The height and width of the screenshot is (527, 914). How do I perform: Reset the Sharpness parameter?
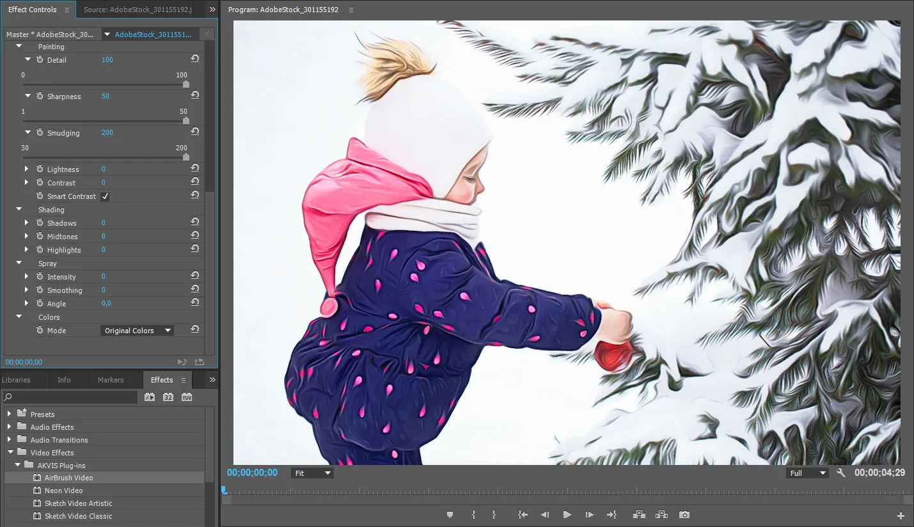tap(195, 95)
